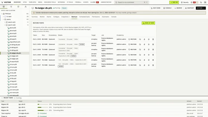Open the Hosts and Clusters inventory view icon
Image resolution: width=208 pixels, height=117 pixels.
pyautogui.click(x=4, y=7)
